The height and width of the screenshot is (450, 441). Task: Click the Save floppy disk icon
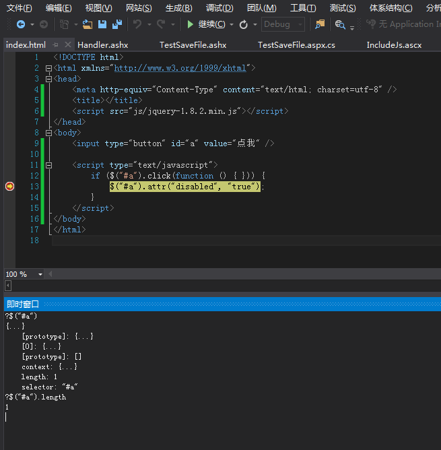point(102,24)
